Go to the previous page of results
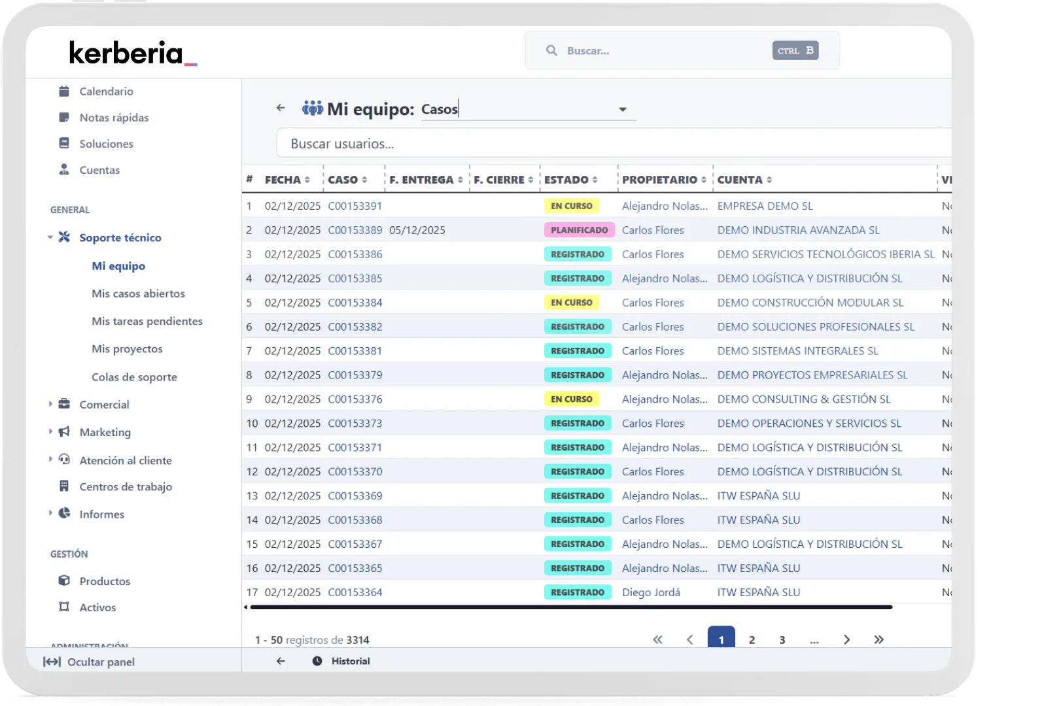1042x706 pixels. (x=689, y=639)
